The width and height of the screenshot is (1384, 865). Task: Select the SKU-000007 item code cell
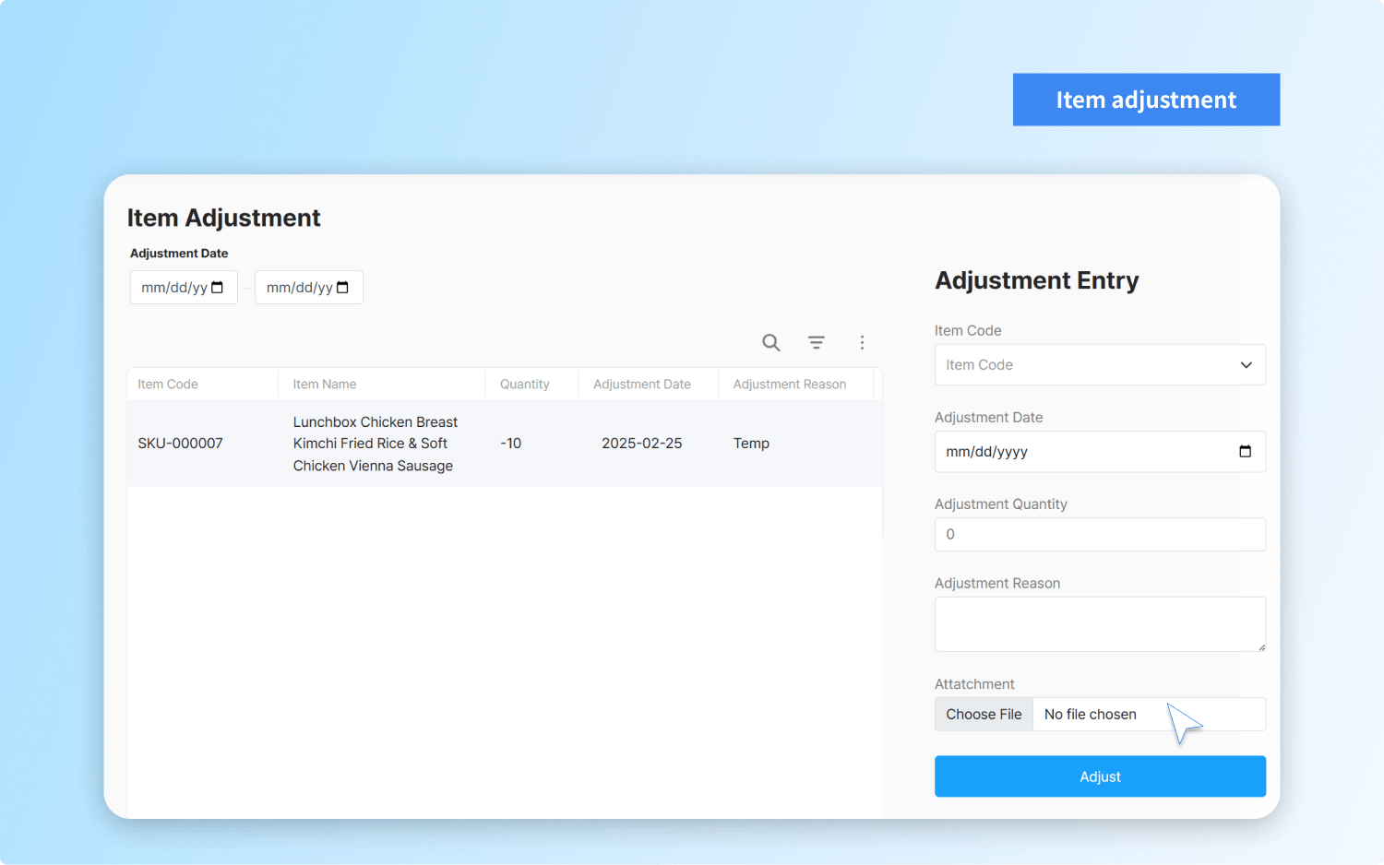(181, 444)
